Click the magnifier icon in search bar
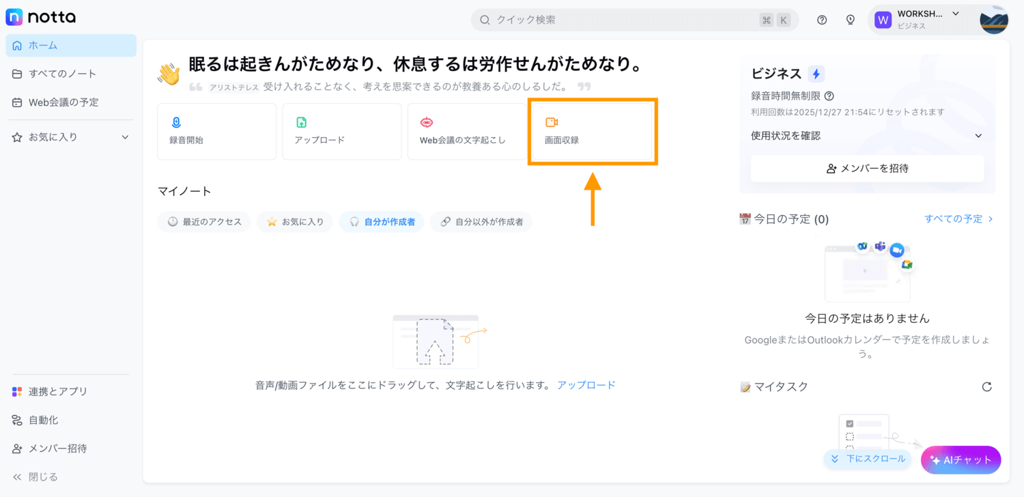Screen dimensions: 1024x497 pos(485,20)
